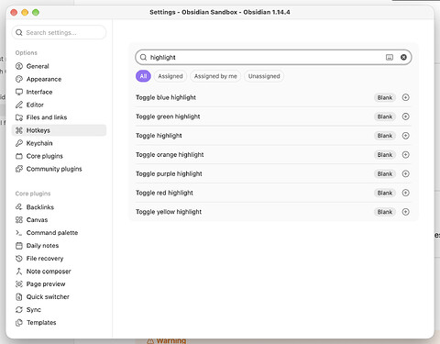Open File recovery plugin settings

59,259
